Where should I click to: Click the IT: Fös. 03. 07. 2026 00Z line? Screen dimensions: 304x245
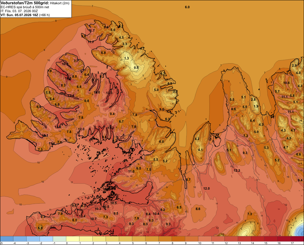tap(19, 11)
